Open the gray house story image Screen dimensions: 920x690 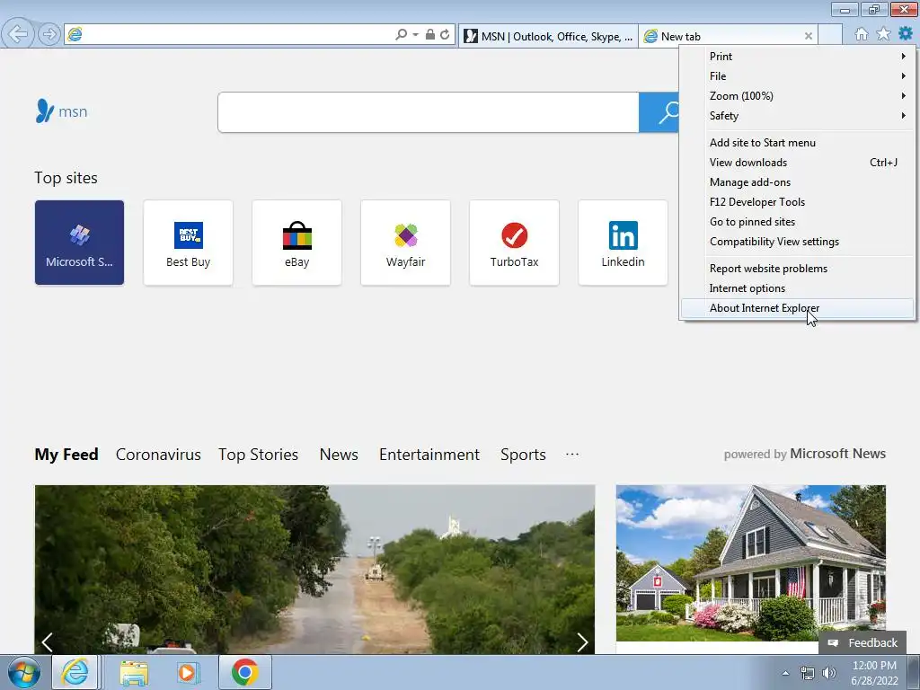[x=751, y=563]
